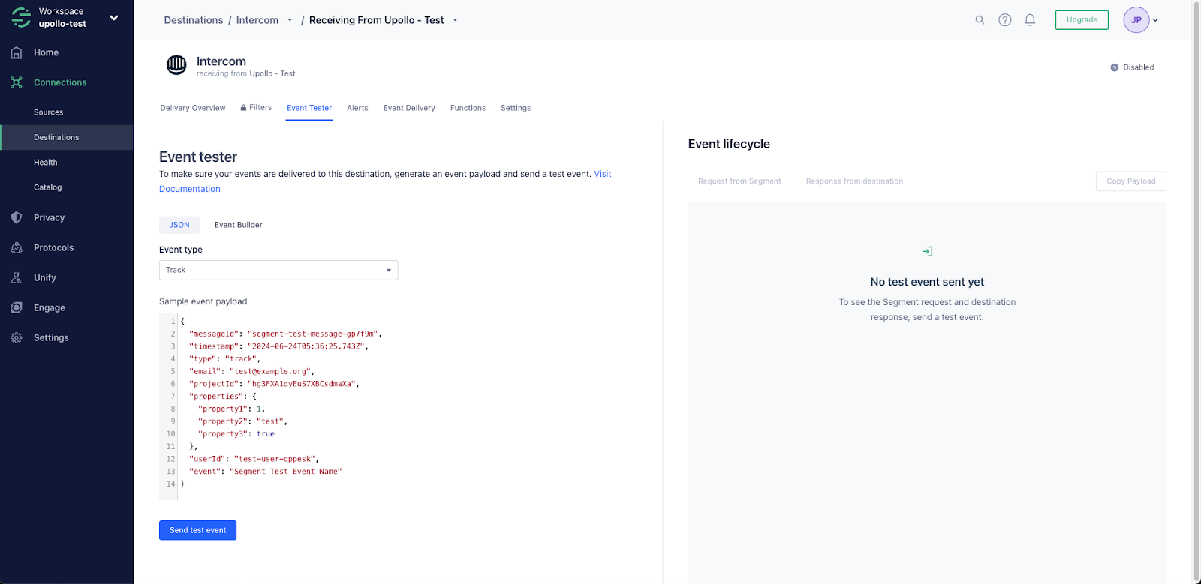Click the "test@example.org" email value
Viewport: 1201px width, 584px height.
pyautogui.click(x=269, y=371)
